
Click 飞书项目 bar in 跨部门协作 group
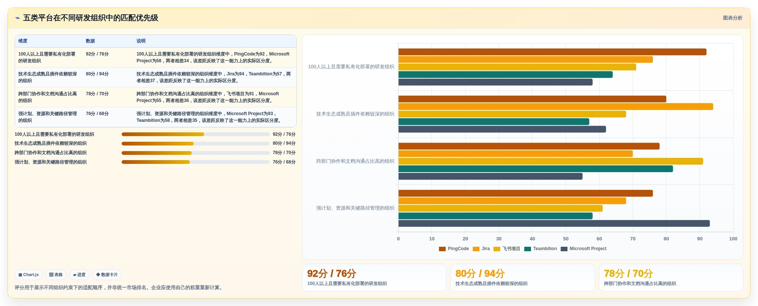551,161
